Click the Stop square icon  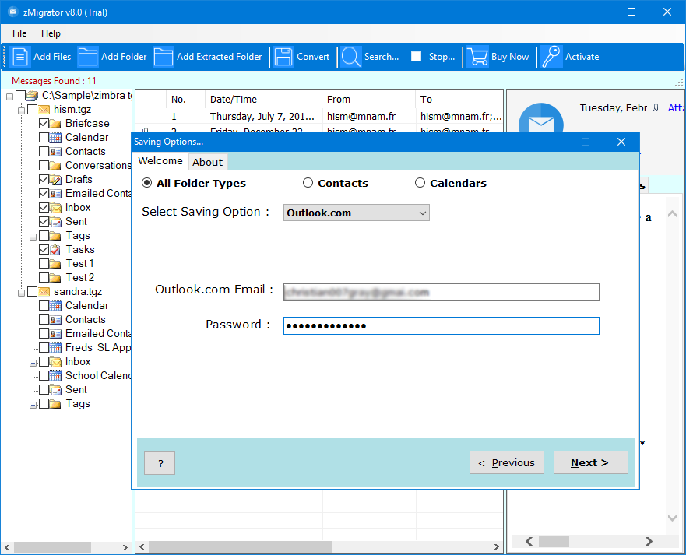(416, 56)
